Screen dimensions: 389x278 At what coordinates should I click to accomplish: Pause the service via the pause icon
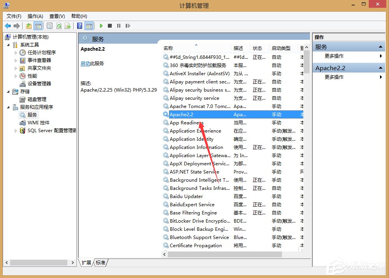point(119,26)
